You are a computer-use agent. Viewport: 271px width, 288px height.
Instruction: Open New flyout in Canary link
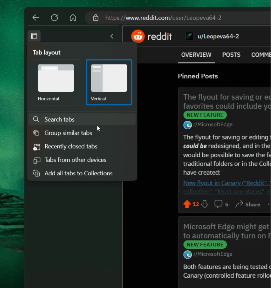(227, 187)
